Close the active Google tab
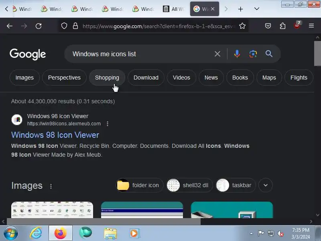Viewport: 321px width, 241px height. (213, 9)
